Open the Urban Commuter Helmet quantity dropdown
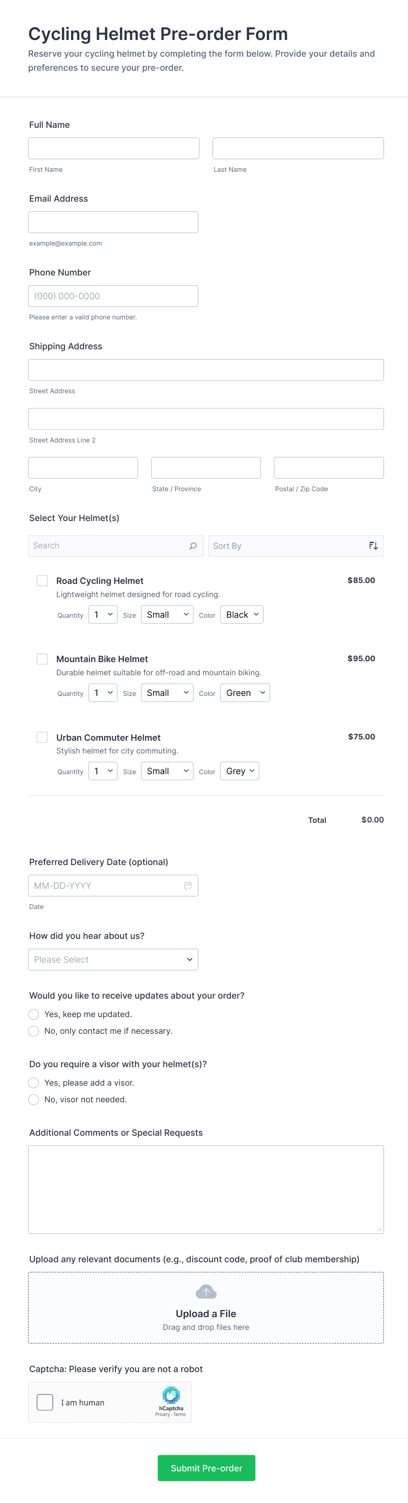The width and height of the screenshot is (408, 1503). point(103,771)
